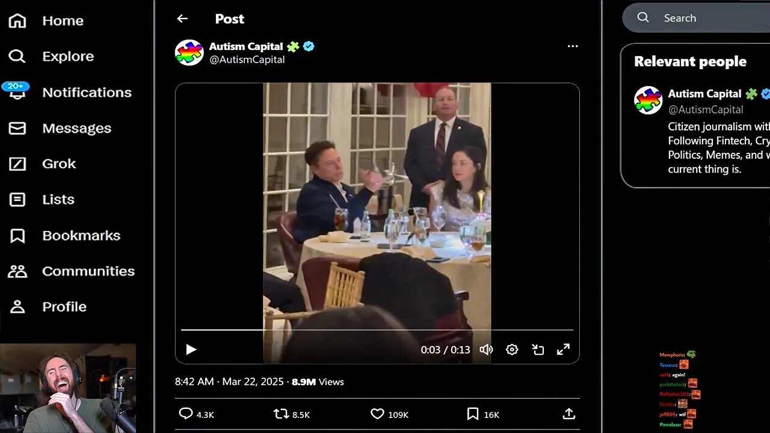Open video settings gear
This screenshot has width=770, height=433.
512,349
